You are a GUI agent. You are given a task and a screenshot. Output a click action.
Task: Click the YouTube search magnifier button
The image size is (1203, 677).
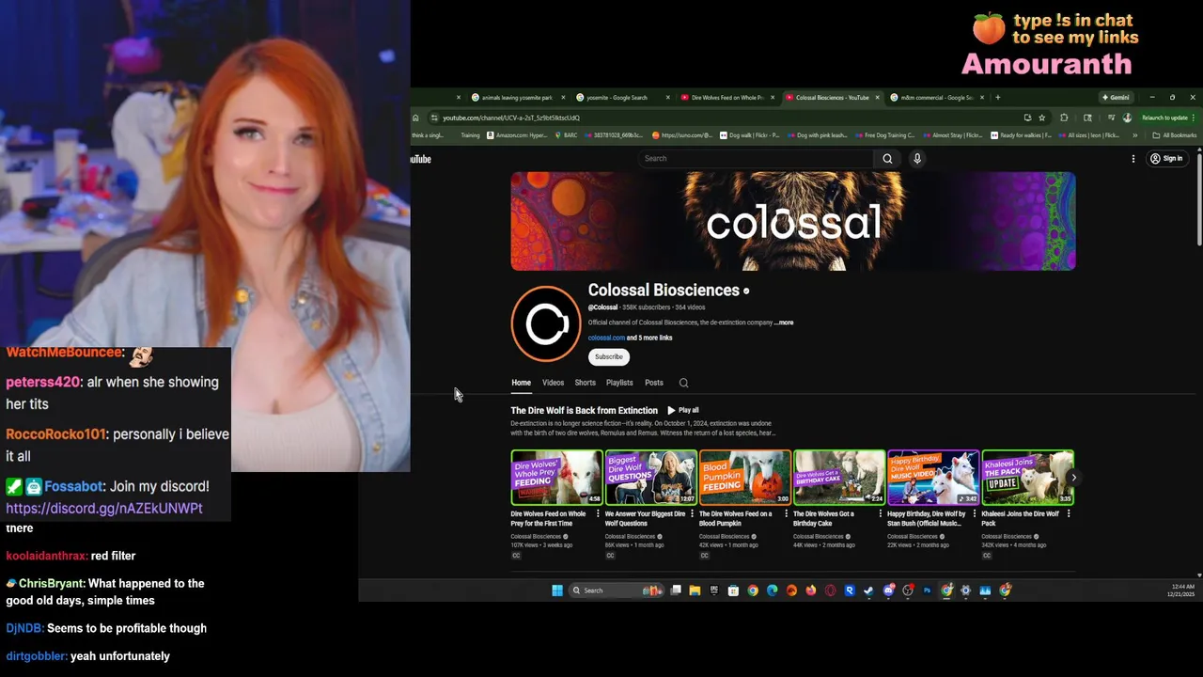tap(887, 159)
